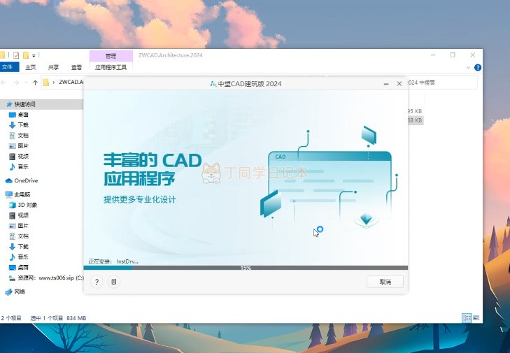
Task: Select 网络 in the navigation pane
Action: [15, 292]
